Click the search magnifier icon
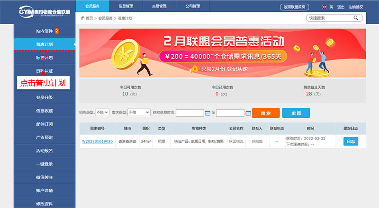Viewport: 379px width, 208px height. [x=356, y=18]
